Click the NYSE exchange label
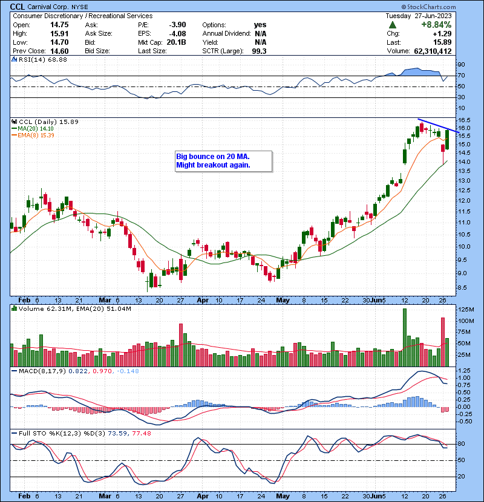Viewport: 484px width, 502px height. 79,7
